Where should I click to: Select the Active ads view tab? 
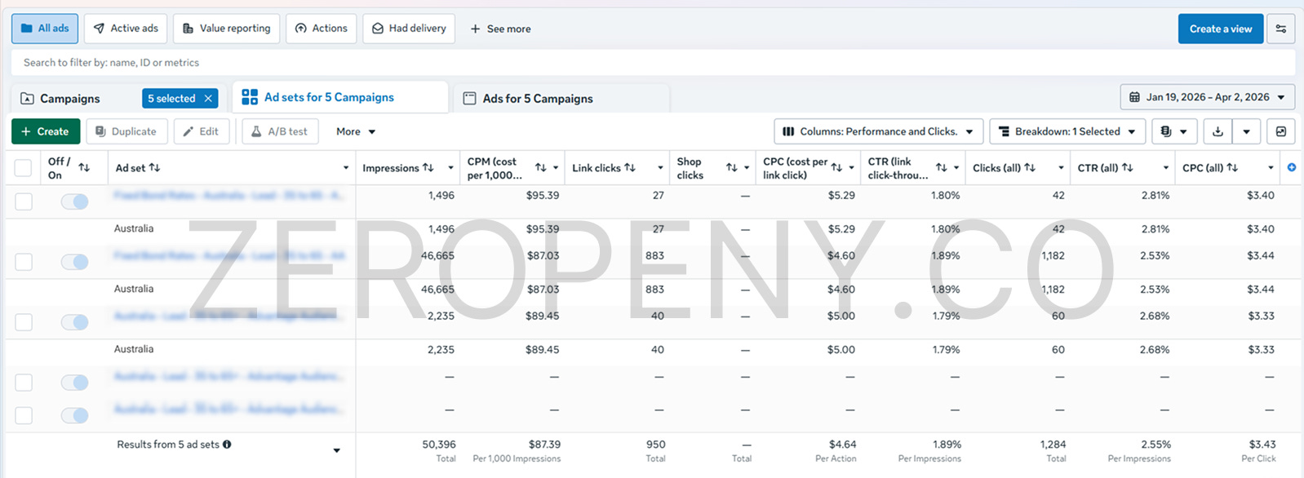[x=126, y=29]
